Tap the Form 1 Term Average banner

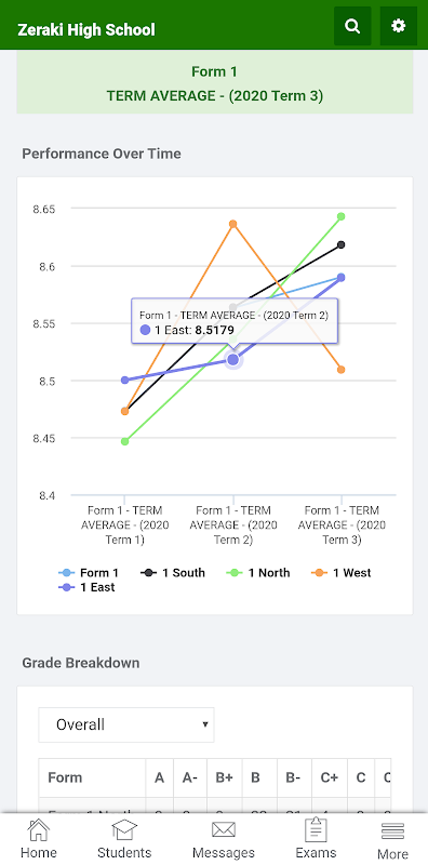coord(214,84)
